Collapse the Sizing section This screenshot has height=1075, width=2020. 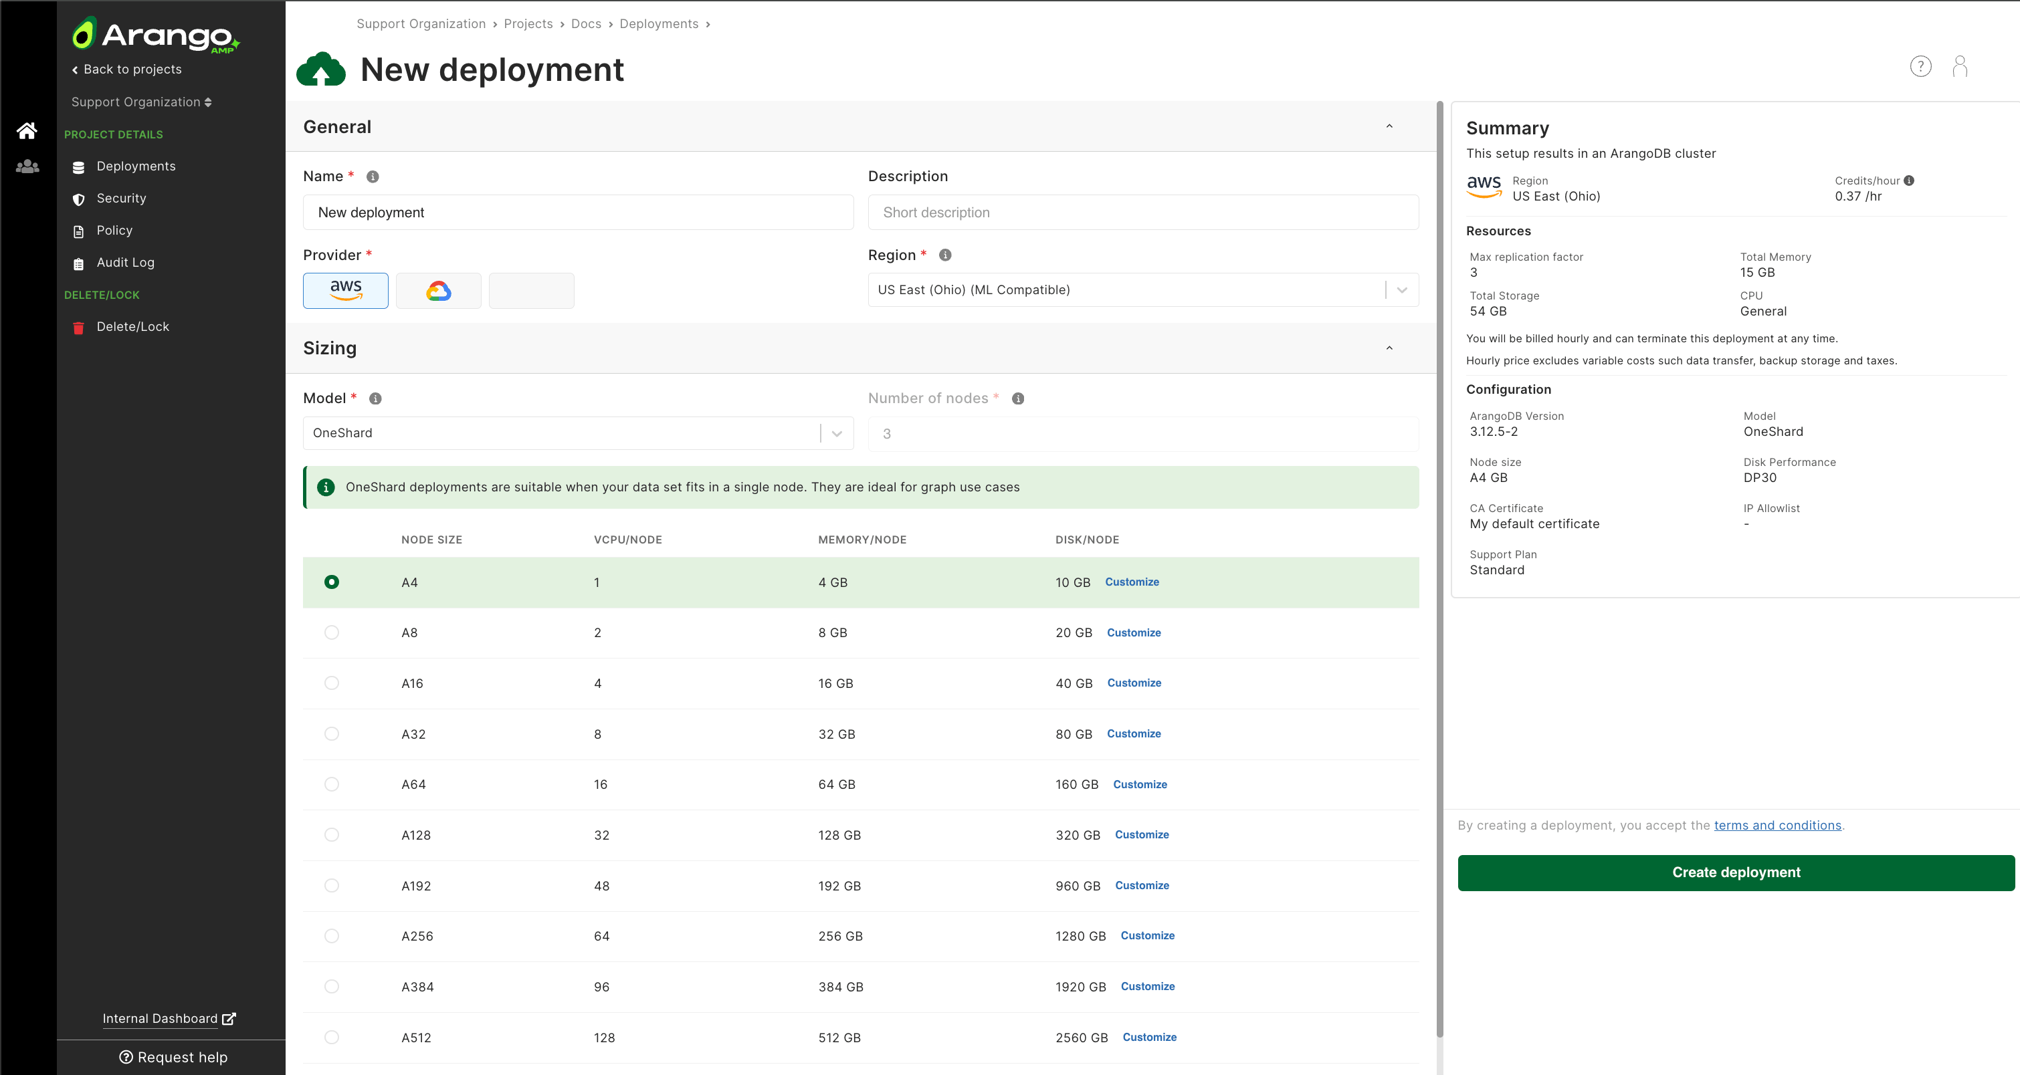pos(1389,348)
